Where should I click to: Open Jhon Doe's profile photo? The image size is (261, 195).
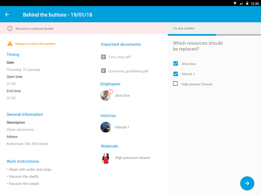(106, 95)
